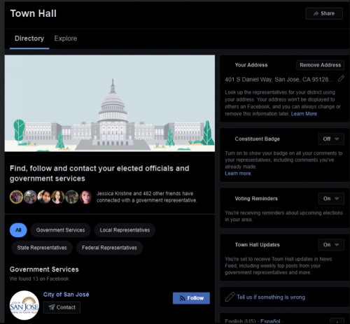
Task: Click 'We found 13 on Facebook' text
Action: (x=39, y=279)
